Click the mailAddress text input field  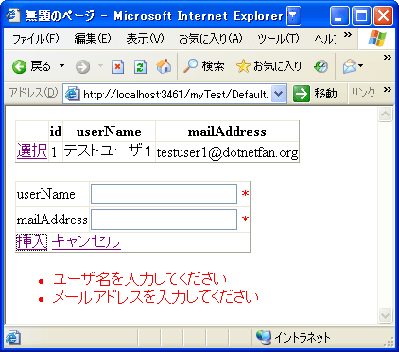coord(164,220)
